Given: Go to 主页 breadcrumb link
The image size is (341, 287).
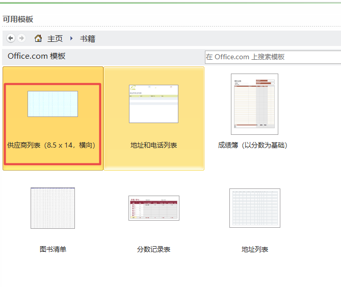Looking at the screenshot, I should pyautogui.click(x=55, y=39).
